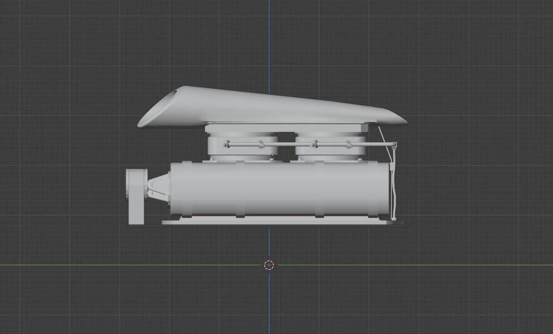This screenshot has width=553, height=334.
Task: Click the 3D cursor at the world origin
Action: (x=269, y=265)
